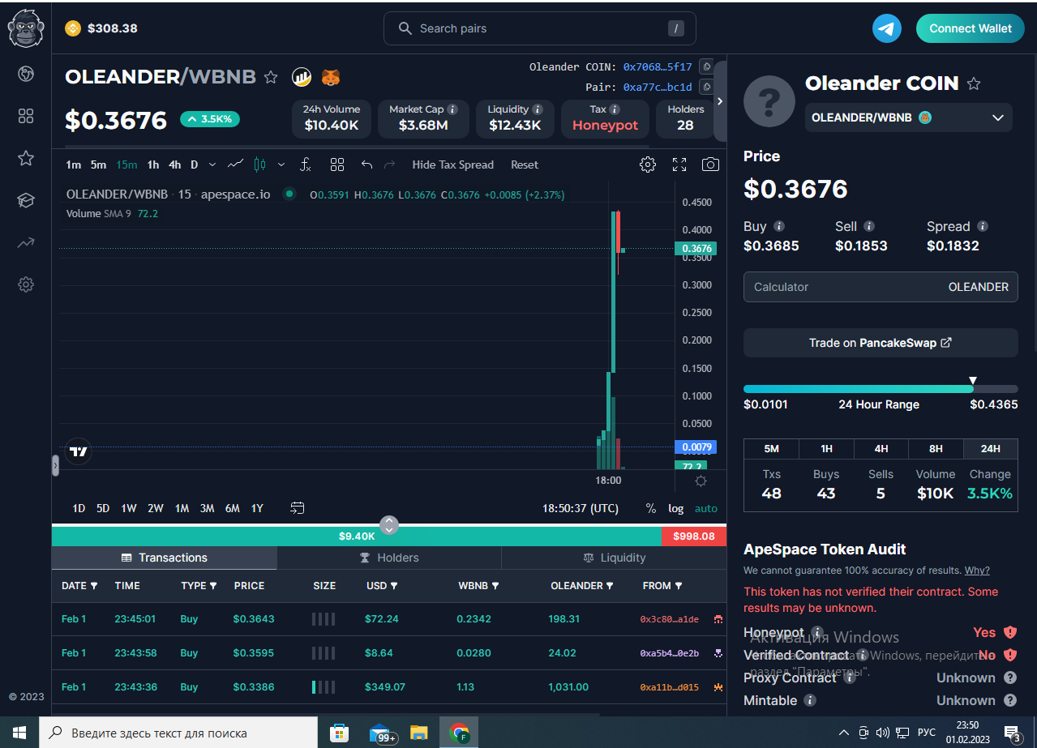Toggle log scale on the chart
1037x748 pixels.
(675, 508)
